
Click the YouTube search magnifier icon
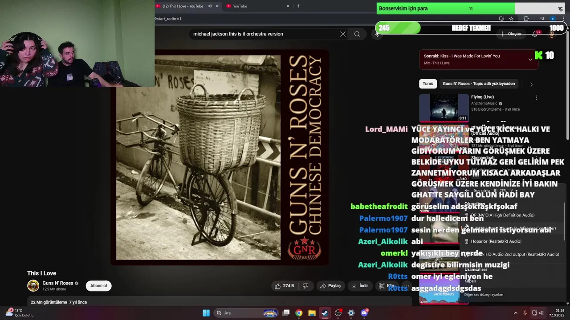[x=357, y=34]
